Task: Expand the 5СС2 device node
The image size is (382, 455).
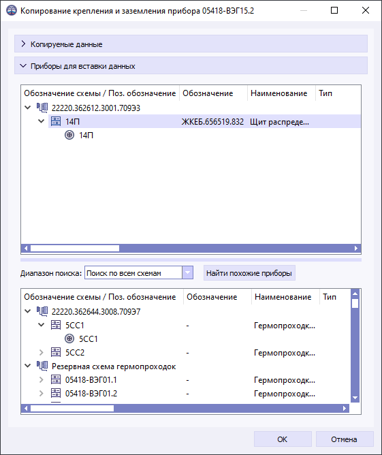Action: (x=41, y=352)
